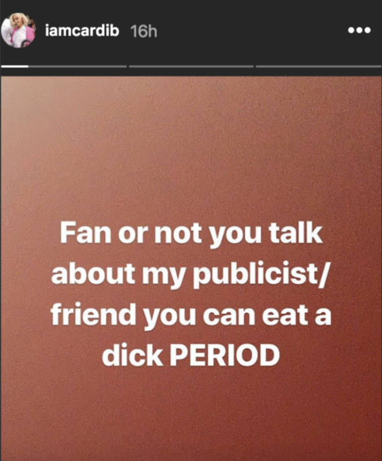Click the word "about" in the story
The width and height of the screenshot is (382, 461).
pos(93,274)
